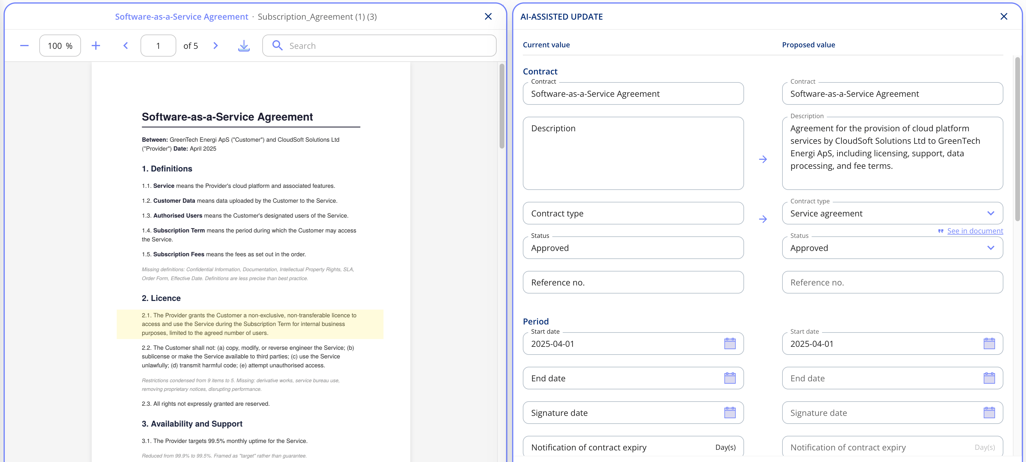The image size is (1026, 462).
Task: Open See in document link
Action: click(974, 231)
